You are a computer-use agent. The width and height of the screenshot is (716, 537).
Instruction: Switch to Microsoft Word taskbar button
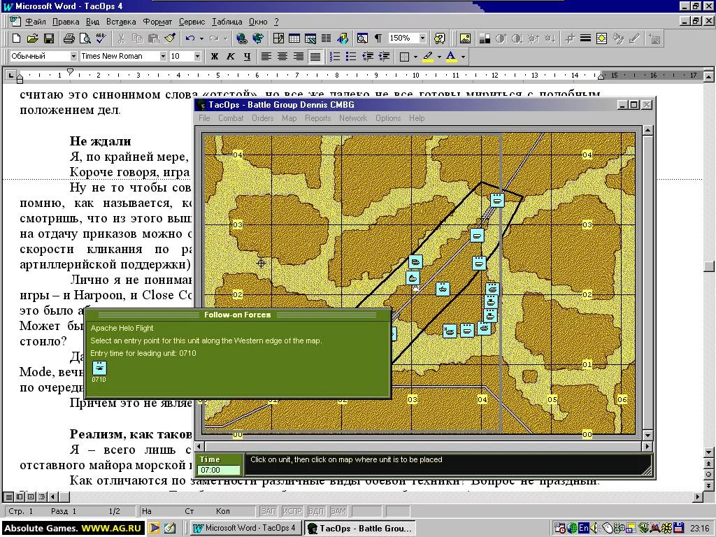[246, 529]
